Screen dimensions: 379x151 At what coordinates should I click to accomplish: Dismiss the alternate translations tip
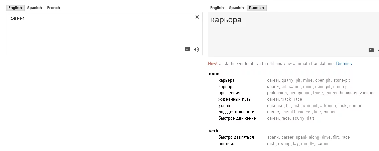tap(344, 63)
